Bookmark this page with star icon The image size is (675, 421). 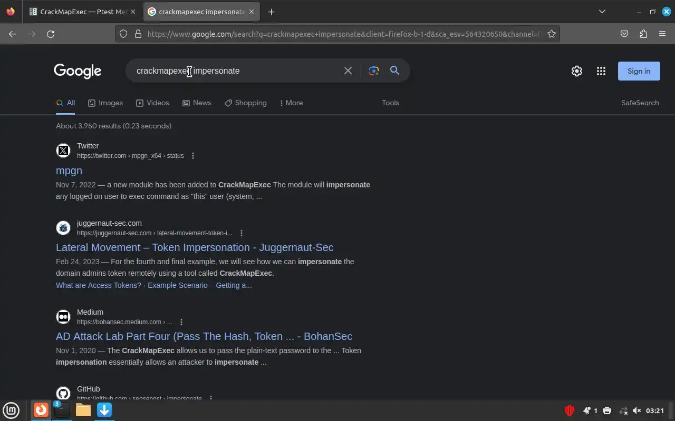click(x=552, y=34)
